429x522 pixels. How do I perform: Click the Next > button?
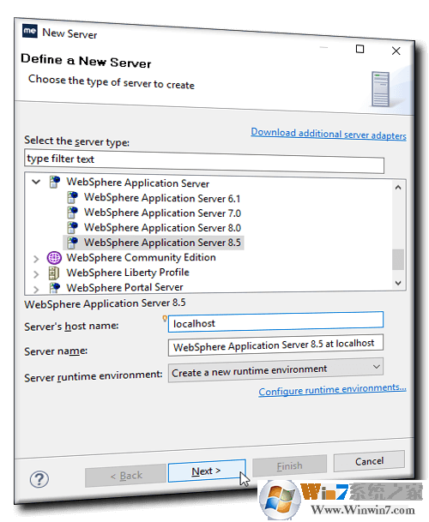(207, 471)
